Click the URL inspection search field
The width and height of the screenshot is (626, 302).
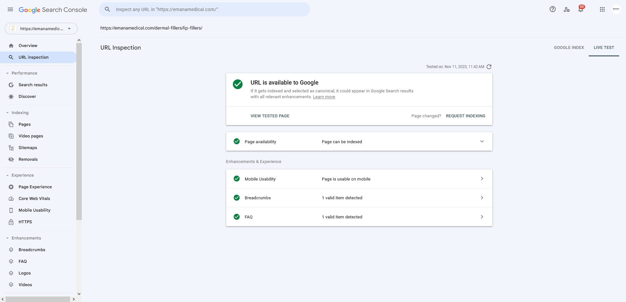tap(204, 9)
